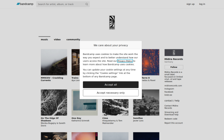The width and height of the screenshot is (224, 140).
Task: Open the Instagram link
Action: click(169, 89)
